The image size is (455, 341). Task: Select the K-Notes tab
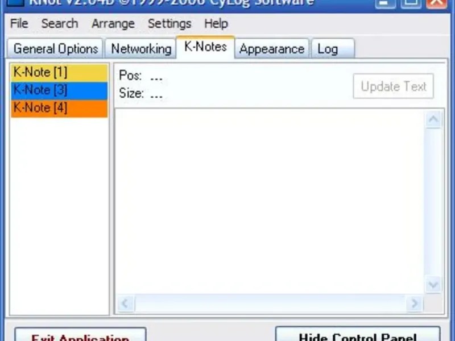(205, 47)
